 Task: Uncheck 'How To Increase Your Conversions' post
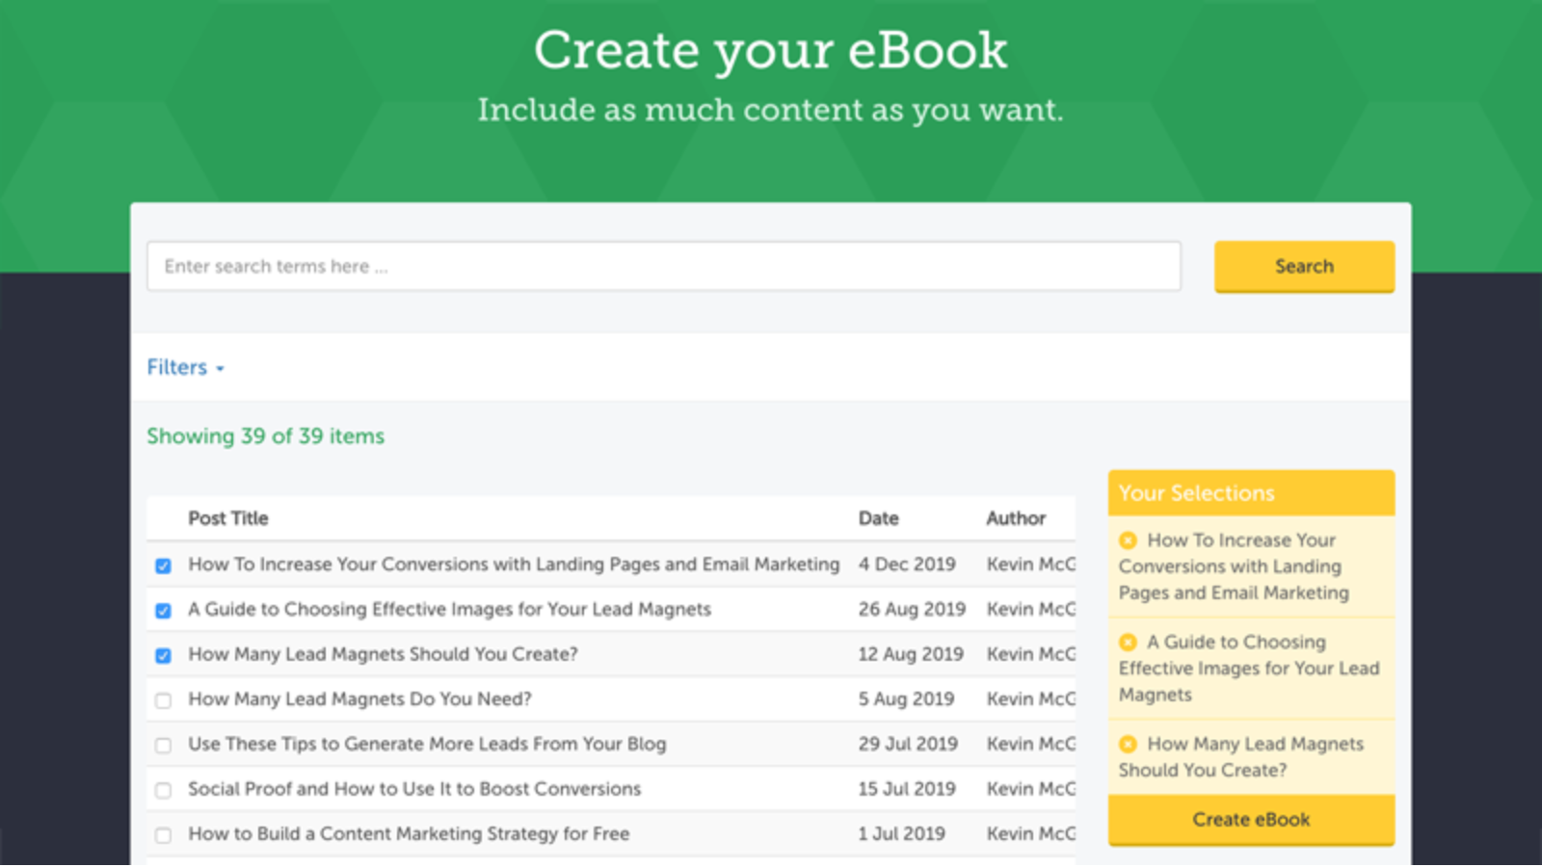[x=162, y=565]
